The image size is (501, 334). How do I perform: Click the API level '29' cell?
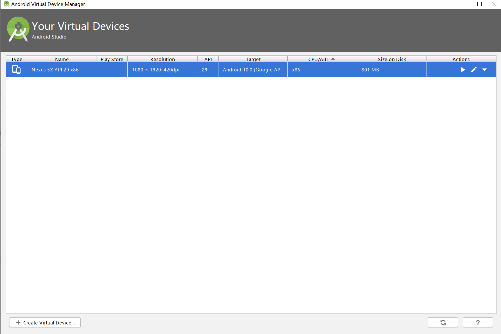(x=208, y=70)
